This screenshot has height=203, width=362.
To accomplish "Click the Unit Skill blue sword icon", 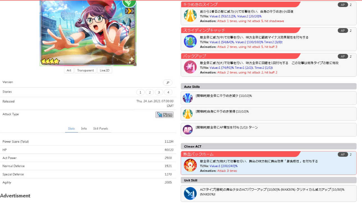I will click(190, 193).
